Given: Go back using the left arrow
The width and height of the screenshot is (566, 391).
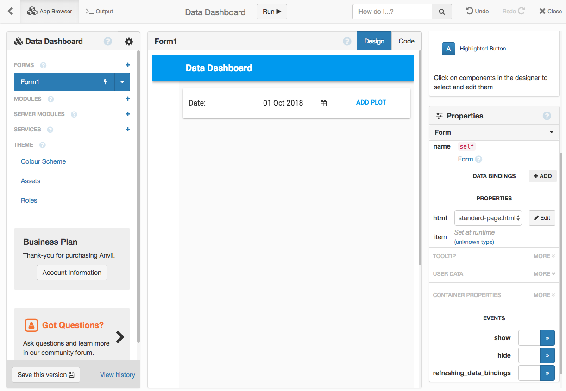Looking at the screenshot, I should point(10,12).
